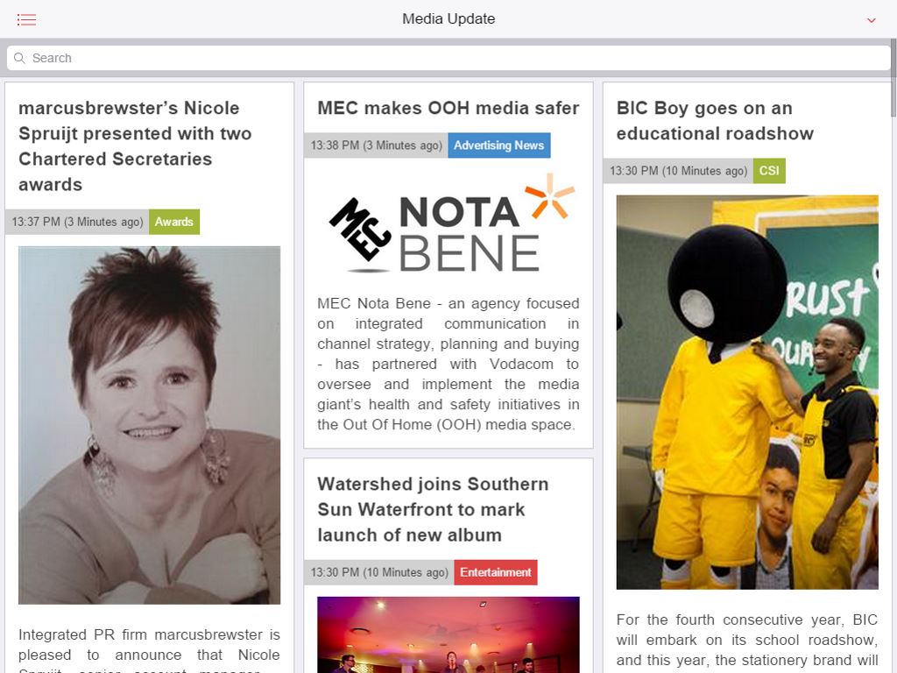
Task: Select the green CSI category tag
Action: tap(769, 171)
